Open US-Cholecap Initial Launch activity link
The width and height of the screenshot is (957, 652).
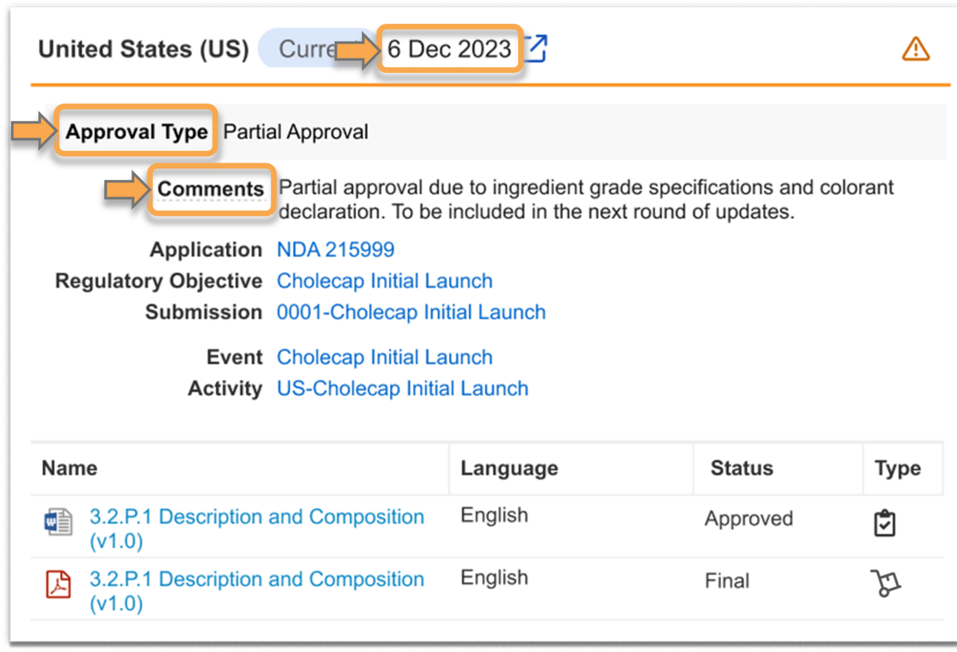[402, 388]
